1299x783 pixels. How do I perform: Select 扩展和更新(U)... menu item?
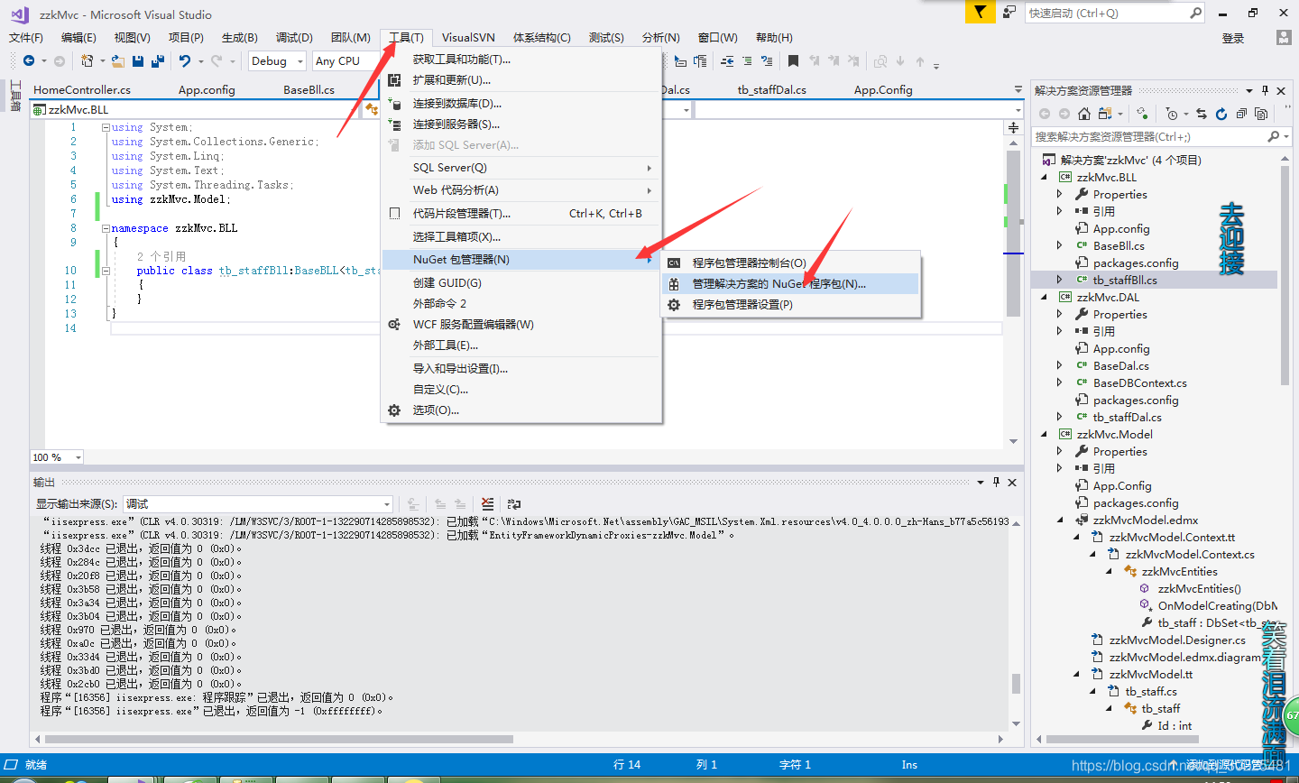coord(521,80)
